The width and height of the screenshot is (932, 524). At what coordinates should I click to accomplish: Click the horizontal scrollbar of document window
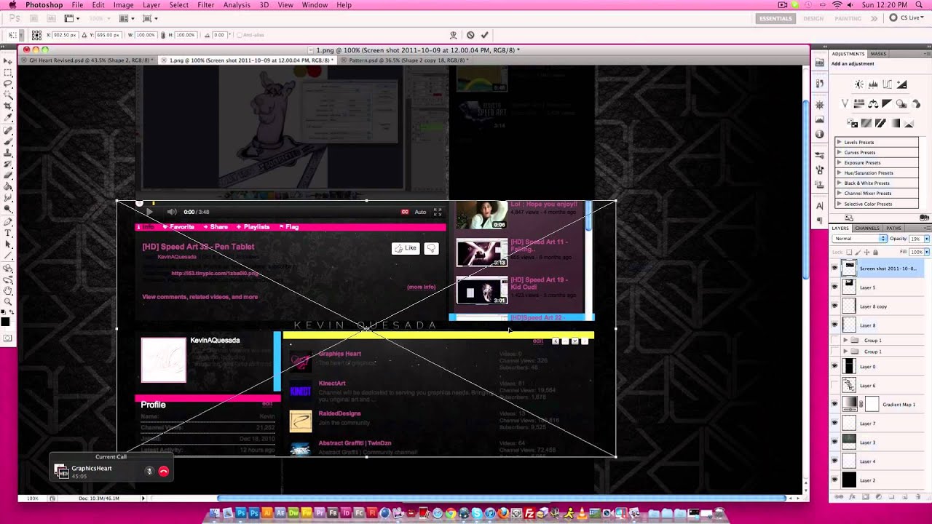click(x=502, y=499)
